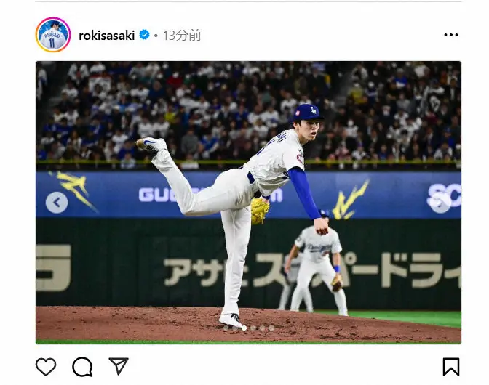Click the pitcher's yellow glove in photo
Screen dimensions: 489x385
pyautogui.click(x=260, y=211)
